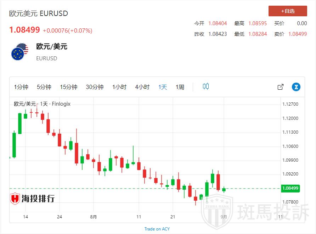Select the 5分钟 timeframe tab
Image resolution: width=316 pixels, height=234 pixels.
[44, 87]
